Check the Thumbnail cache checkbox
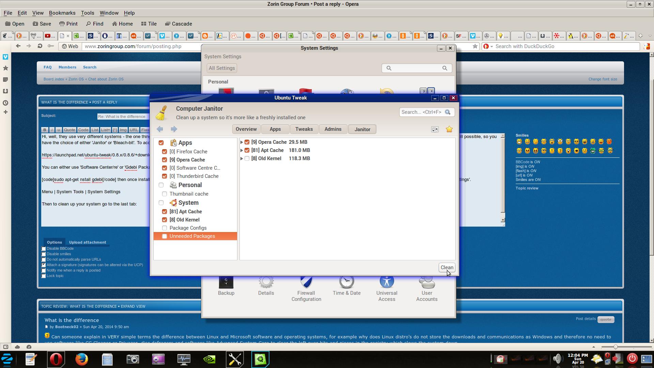Image resolution: width=654 pixels, height=368 pixels. click(x=165, y=194)
